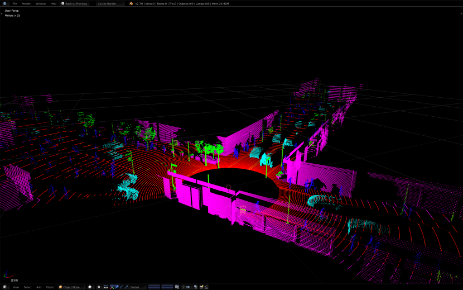Screen dimensions: 463x290
Task: Select a layer in second layer block
Action: point(167,287)
